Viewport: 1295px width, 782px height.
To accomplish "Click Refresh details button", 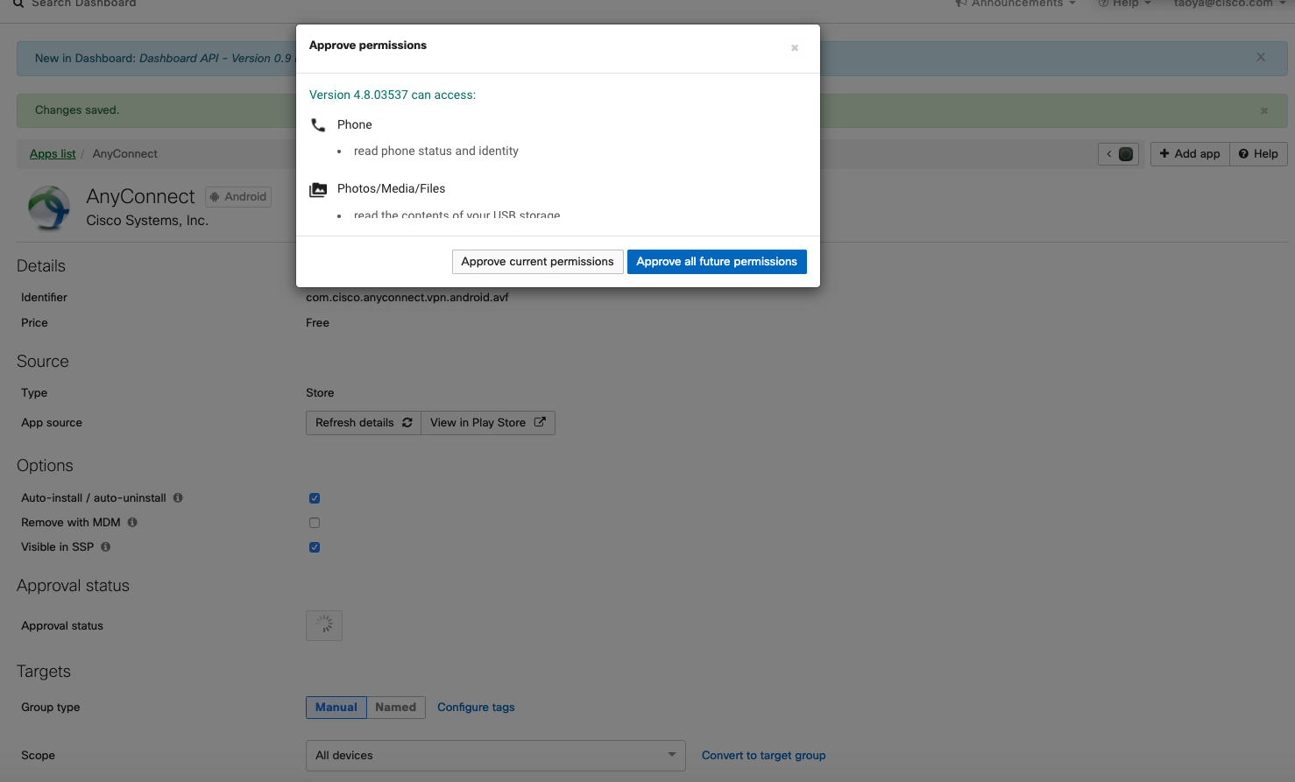I will (x=364, y=423).
